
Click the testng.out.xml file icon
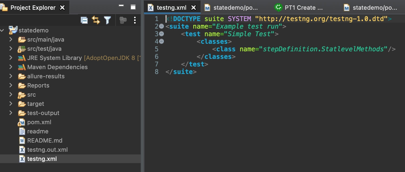[x=22, y=150]
